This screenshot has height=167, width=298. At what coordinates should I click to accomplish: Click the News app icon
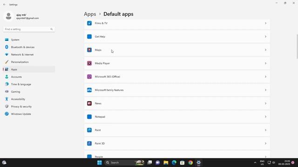(89, 103)
